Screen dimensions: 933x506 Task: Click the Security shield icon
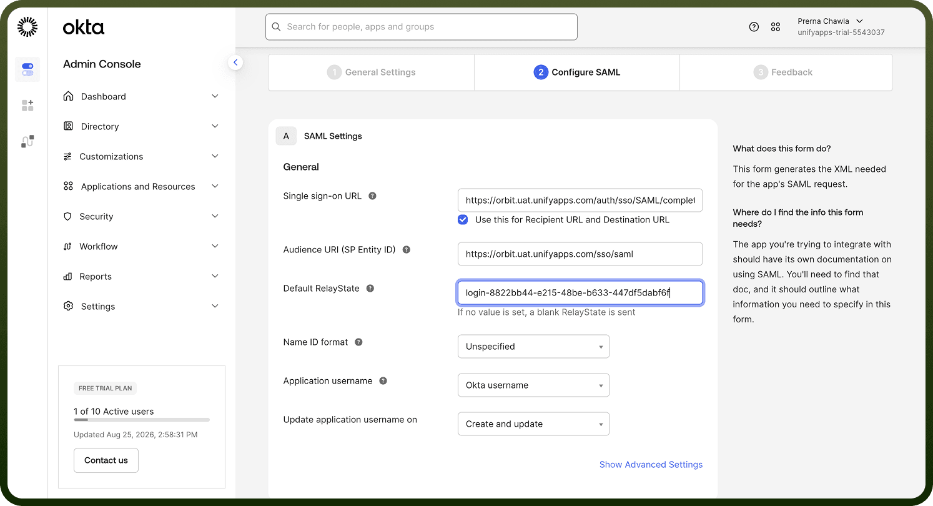[68, 216]
